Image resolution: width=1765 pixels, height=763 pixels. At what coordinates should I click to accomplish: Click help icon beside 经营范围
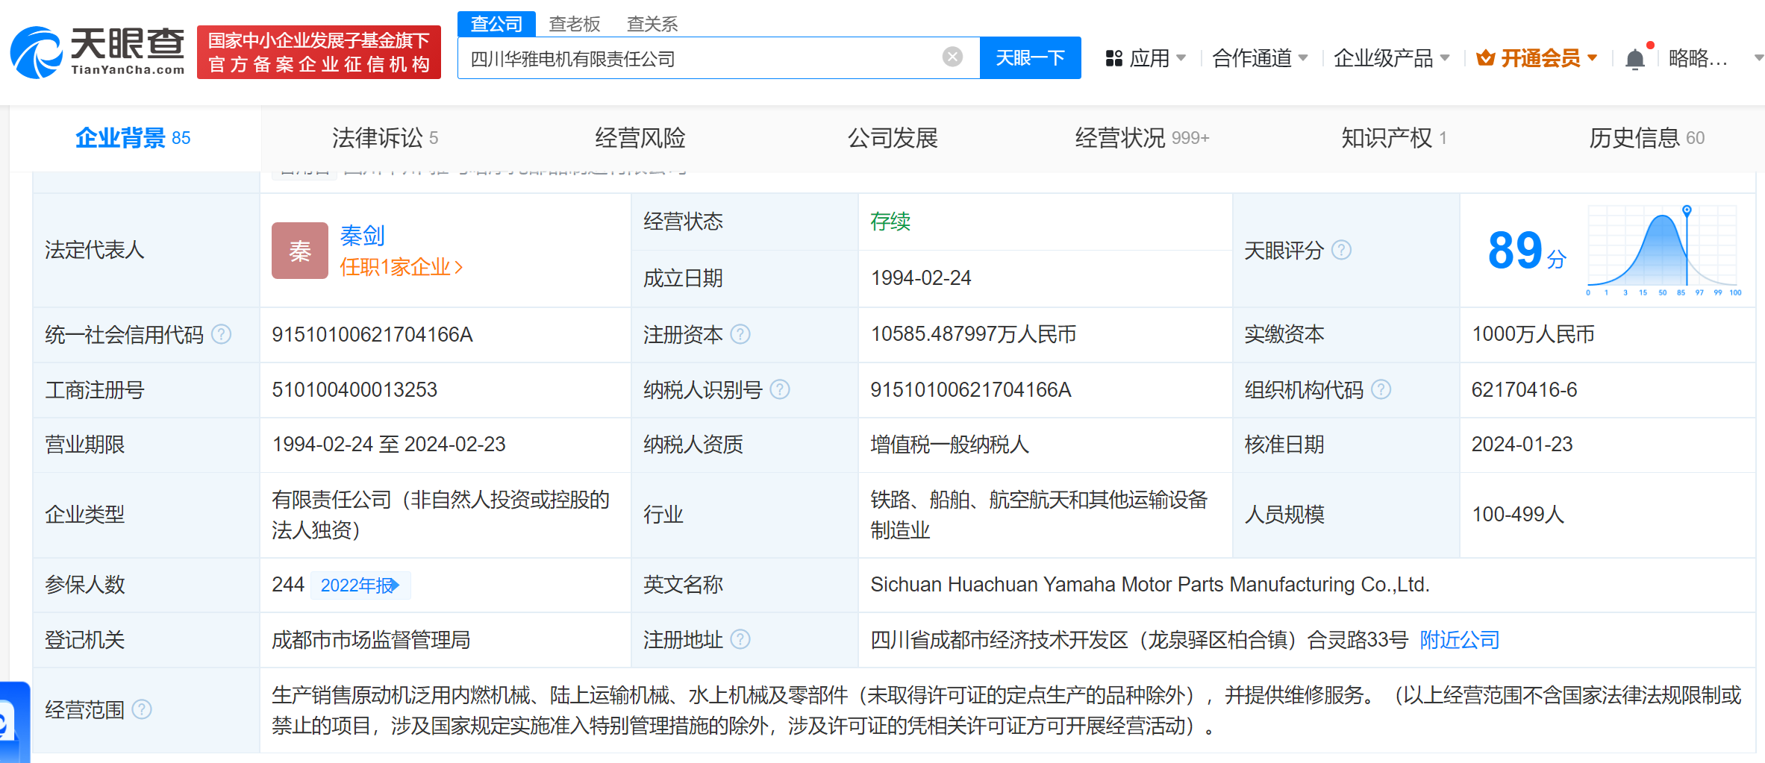142,709
